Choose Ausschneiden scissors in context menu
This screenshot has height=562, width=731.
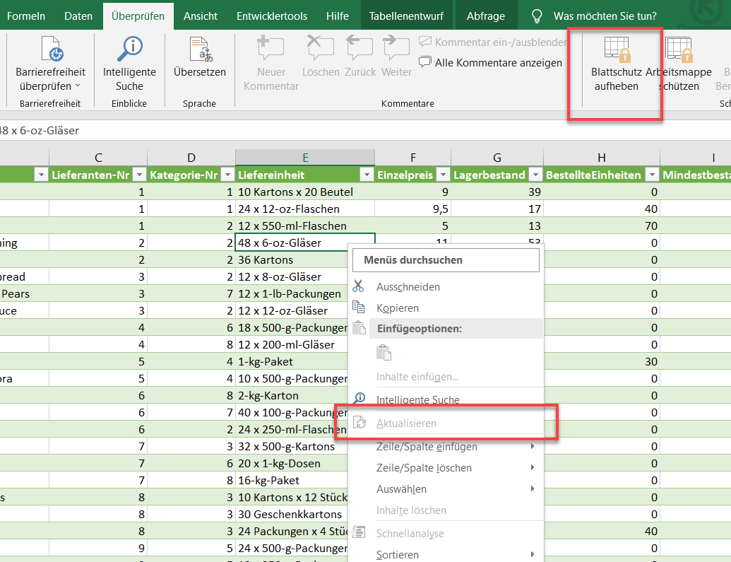coord(359,287)
